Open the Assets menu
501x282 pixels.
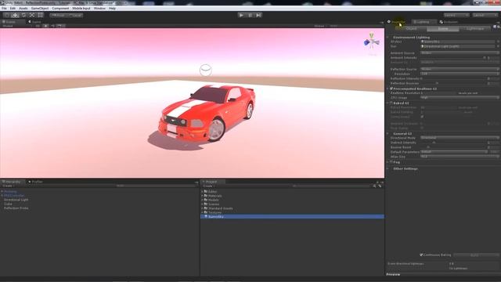tap(23, 9)
